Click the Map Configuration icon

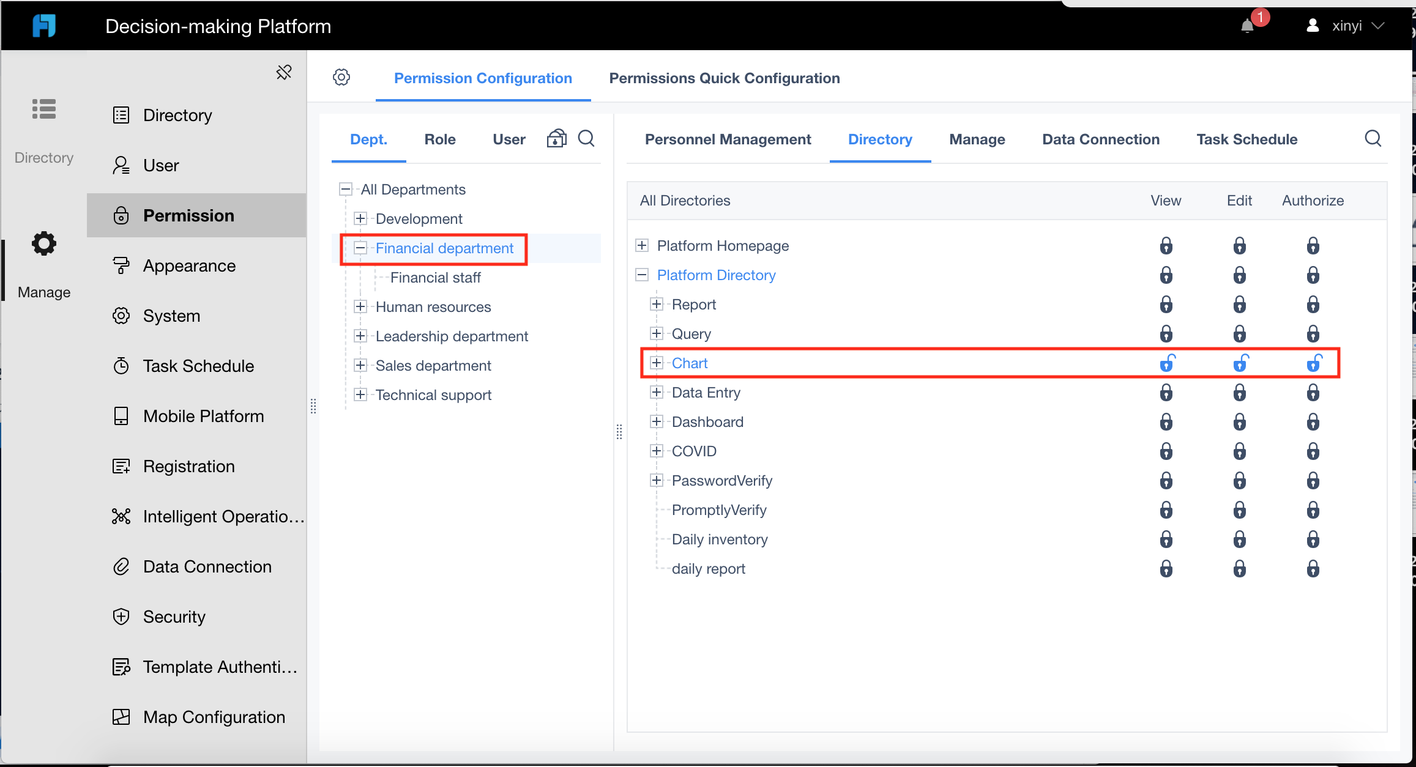click(121, 717)
